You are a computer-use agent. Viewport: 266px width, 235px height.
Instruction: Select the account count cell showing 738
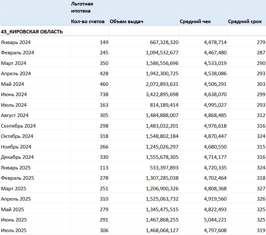[x=104, y=95]
